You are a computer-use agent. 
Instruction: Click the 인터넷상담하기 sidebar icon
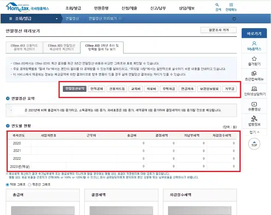(254, 91)
